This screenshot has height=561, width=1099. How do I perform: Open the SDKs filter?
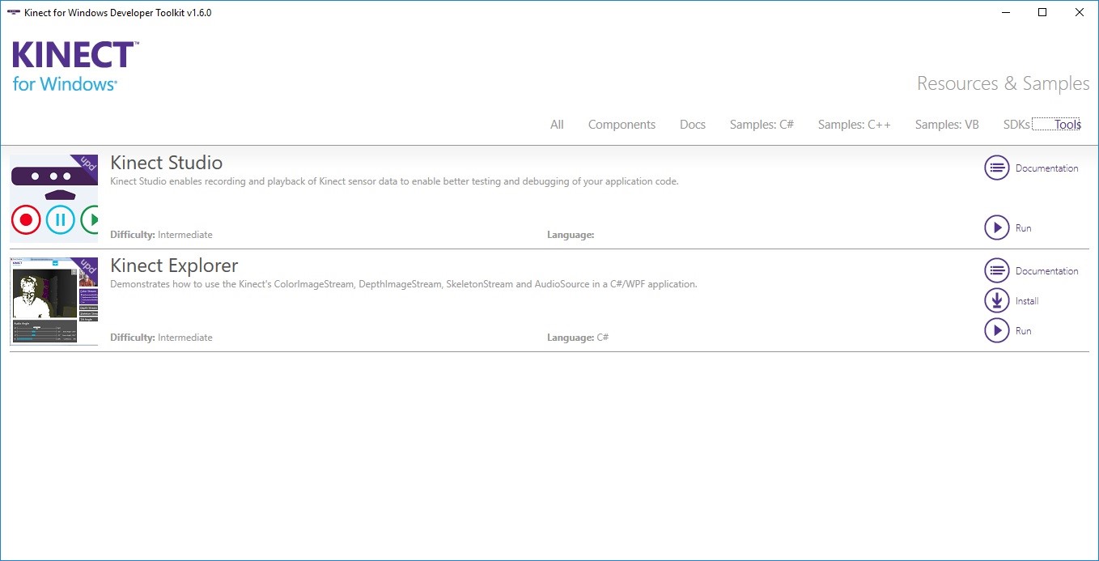click(x=1016, y=125)
